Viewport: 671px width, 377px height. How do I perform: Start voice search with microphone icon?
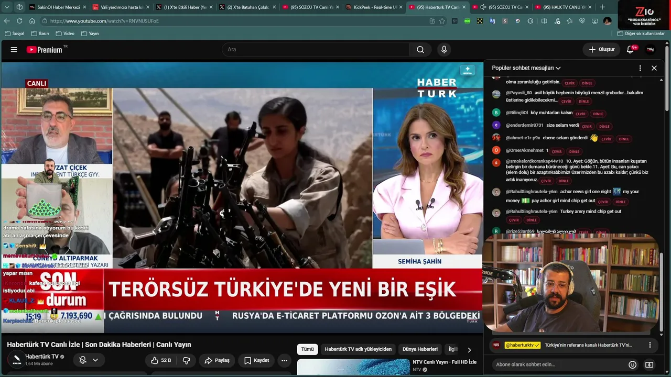pos(444,50)
